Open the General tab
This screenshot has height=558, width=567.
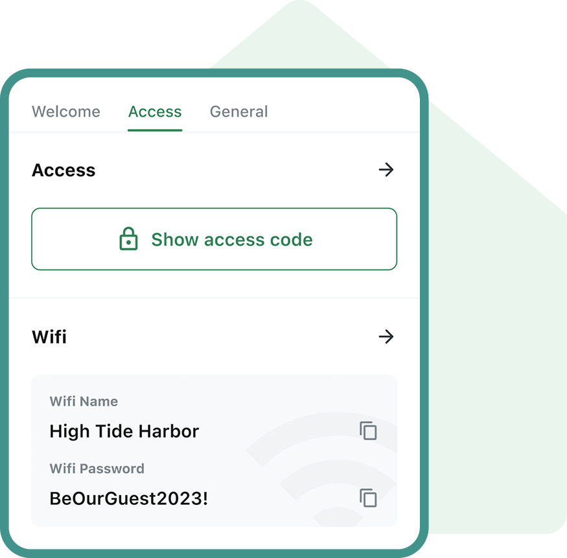point(238,111)
